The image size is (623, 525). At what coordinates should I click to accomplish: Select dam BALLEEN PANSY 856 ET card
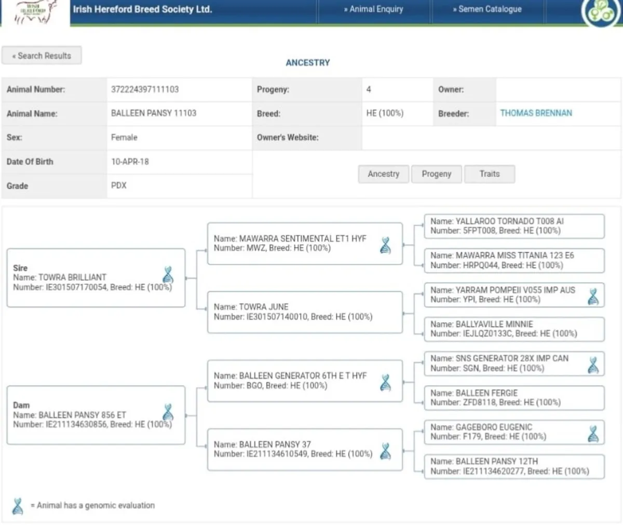[96, 415]
